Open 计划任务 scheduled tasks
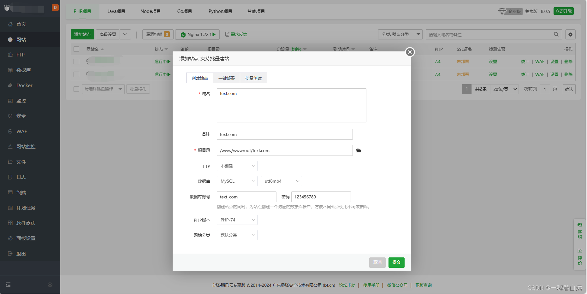Viewport: 587px width, 294px height. (x=25, y=208)
